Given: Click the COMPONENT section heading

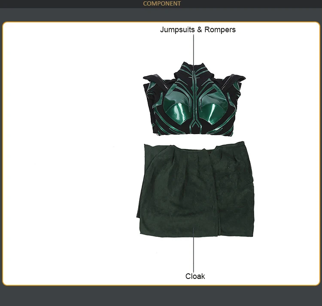Looking at the screenshot, I should (x=162, y=3).
